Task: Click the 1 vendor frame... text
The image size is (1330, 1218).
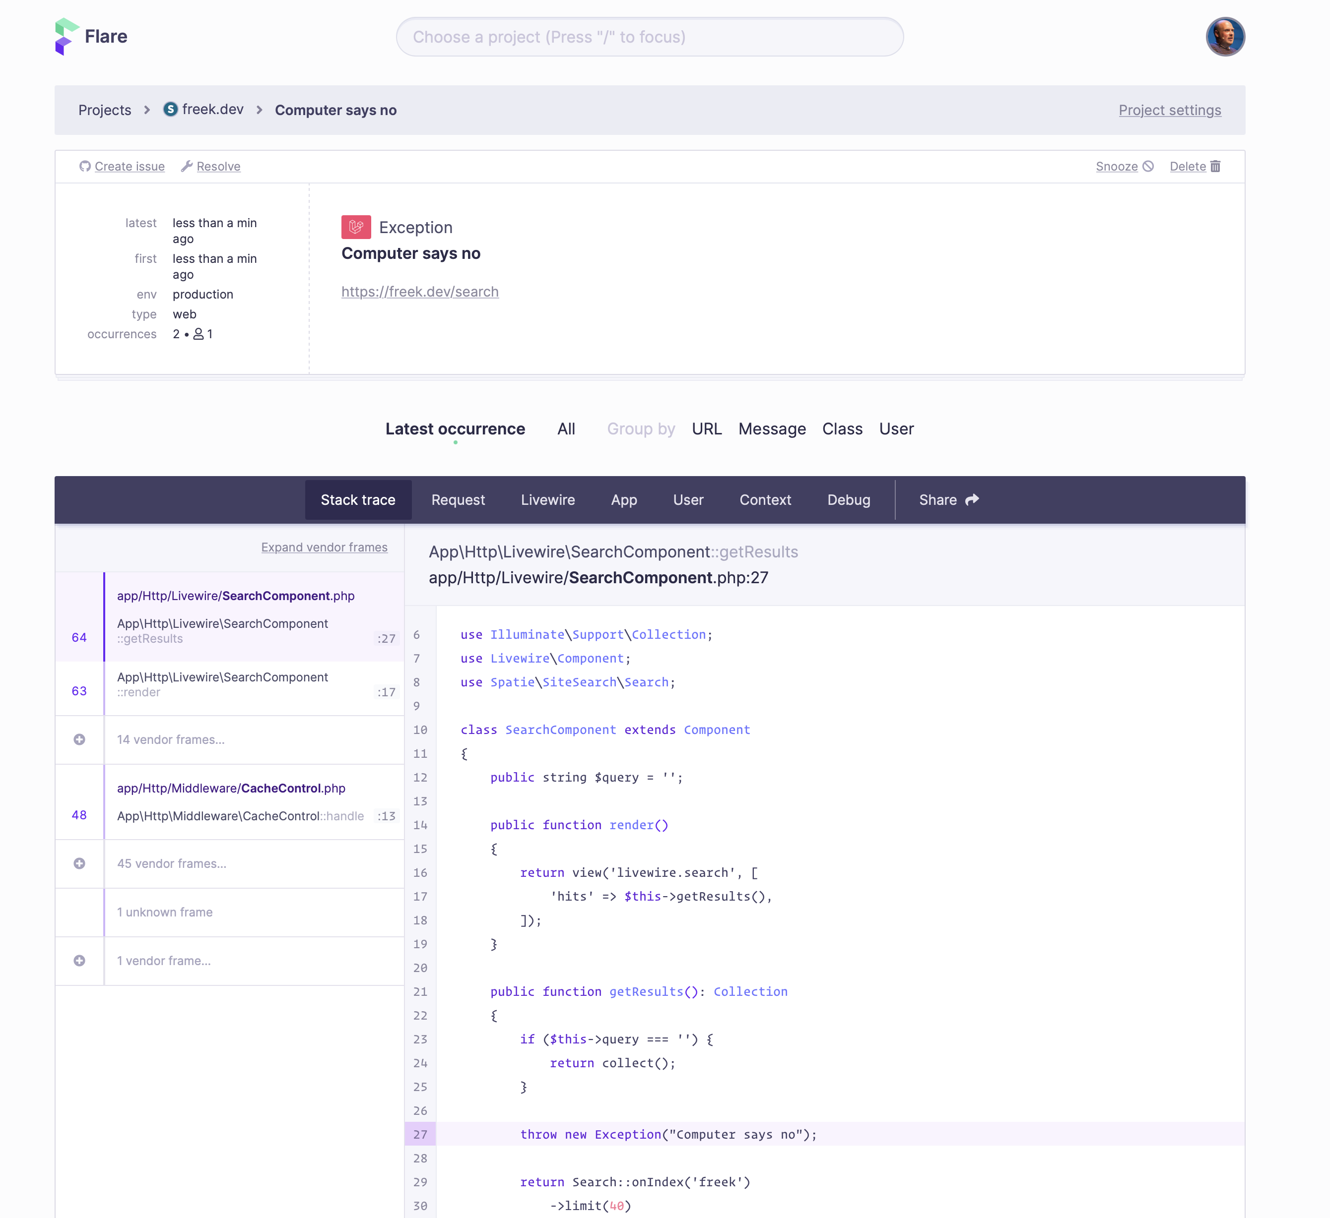Action: [x=164, y=961]
